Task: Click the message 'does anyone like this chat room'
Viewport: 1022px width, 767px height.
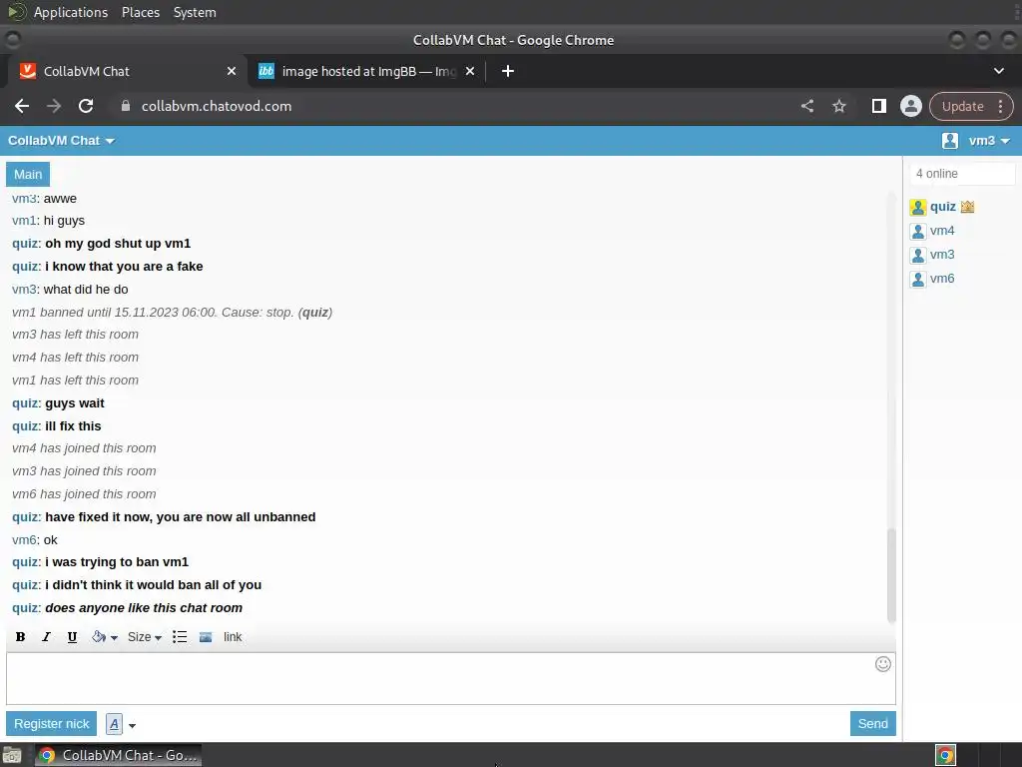Action: coord(144,608)
